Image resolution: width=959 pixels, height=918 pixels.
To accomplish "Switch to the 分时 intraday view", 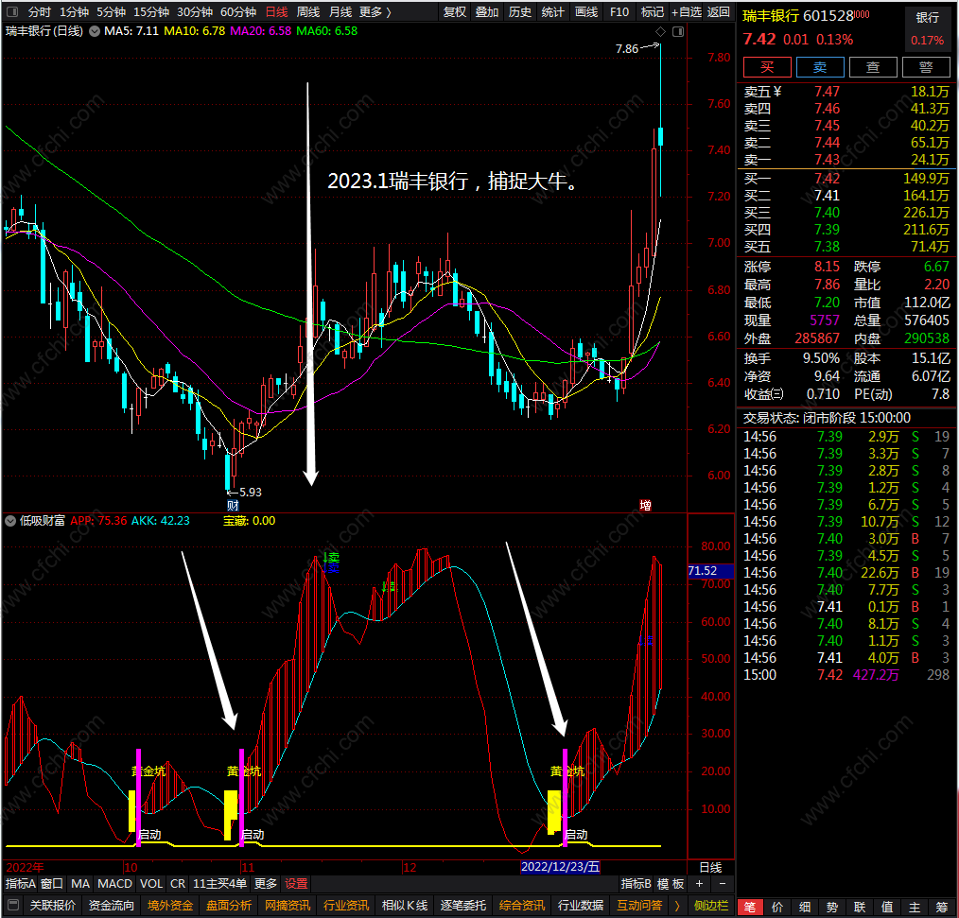I will pyautogui.click(x=39, y=11).
